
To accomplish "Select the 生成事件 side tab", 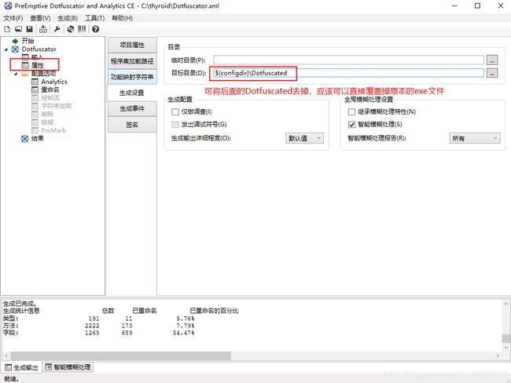I will (x=132, y=108).
